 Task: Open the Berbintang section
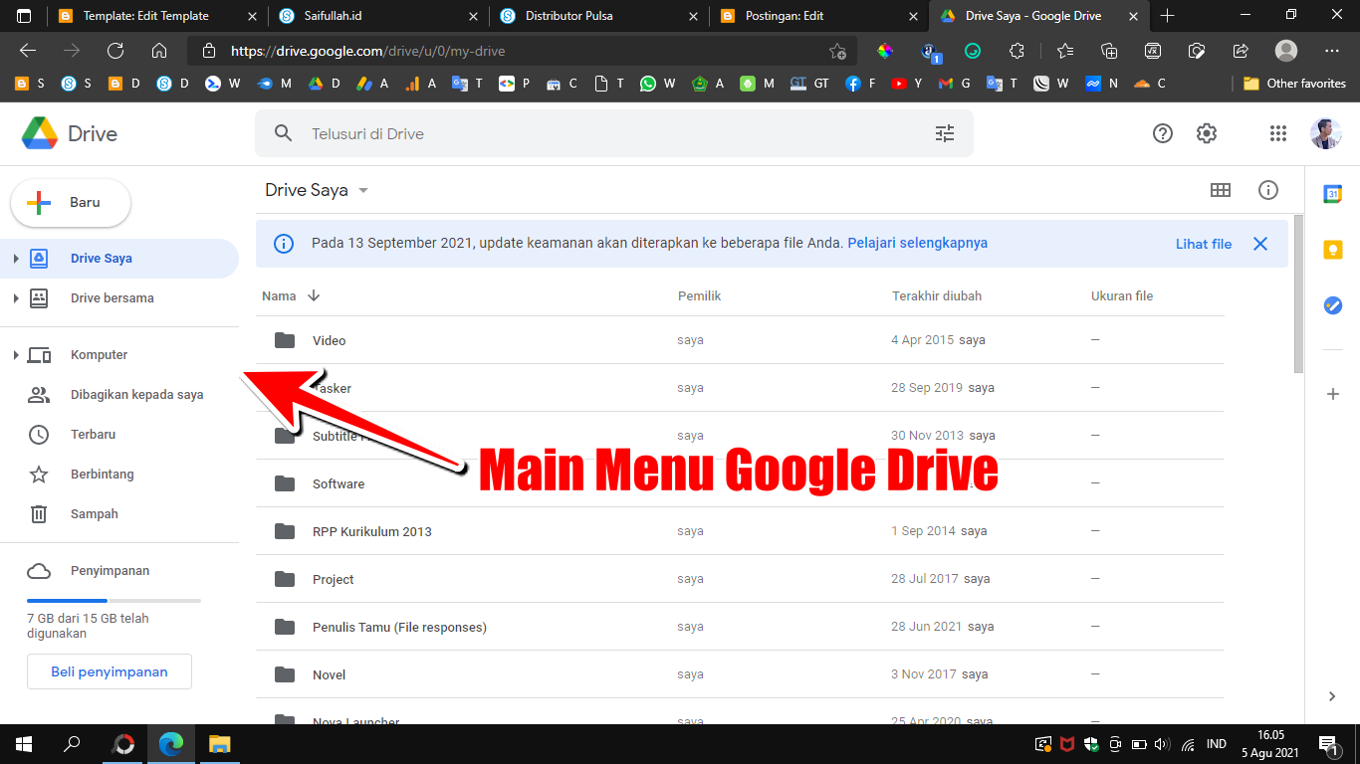click(119, 475)
